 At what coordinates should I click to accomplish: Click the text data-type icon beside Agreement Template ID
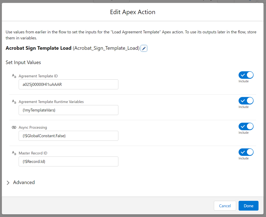coord(14,76)
